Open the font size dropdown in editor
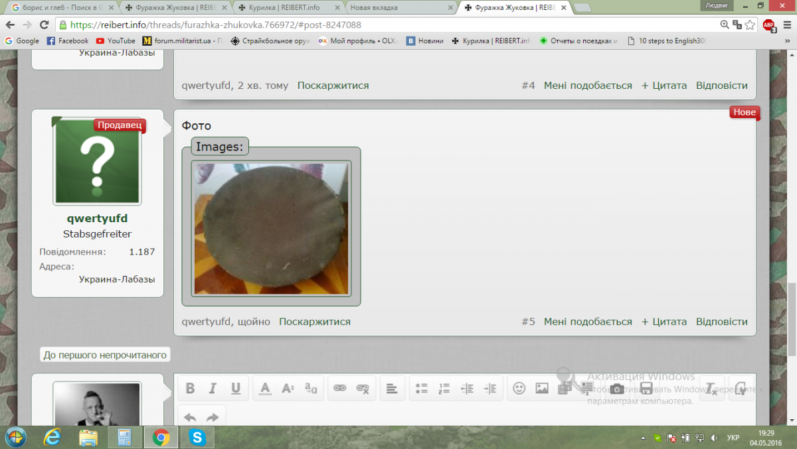Viewport: 797px width, 449px height. point(288,389)
